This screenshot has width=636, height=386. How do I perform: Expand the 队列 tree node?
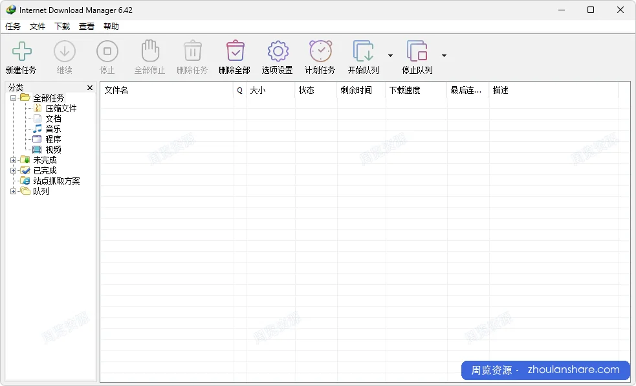(14, 191)
